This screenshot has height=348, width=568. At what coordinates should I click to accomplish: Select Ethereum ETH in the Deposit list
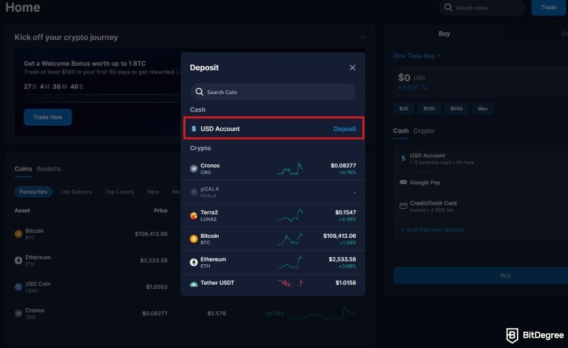(x=273, y=263)
